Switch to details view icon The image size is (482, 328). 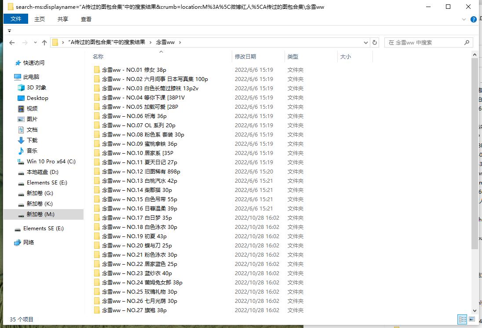[x=462, y=319]
